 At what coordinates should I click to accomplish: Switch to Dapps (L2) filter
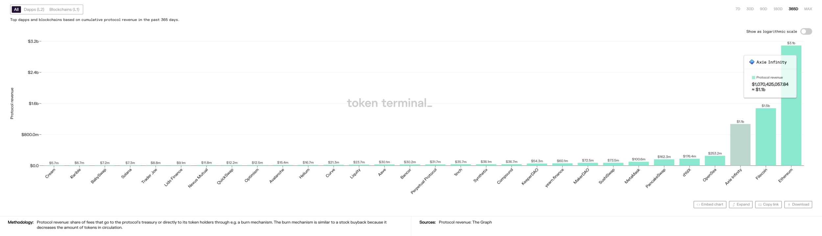coord(34,10)
